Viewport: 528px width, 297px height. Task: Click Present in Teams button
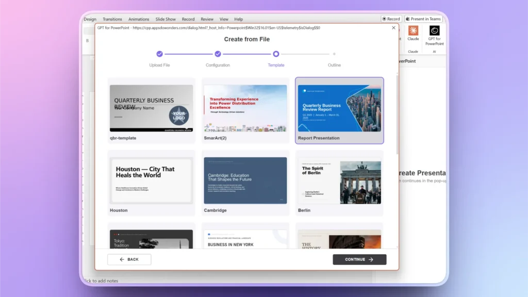click(x=423, y=19)
